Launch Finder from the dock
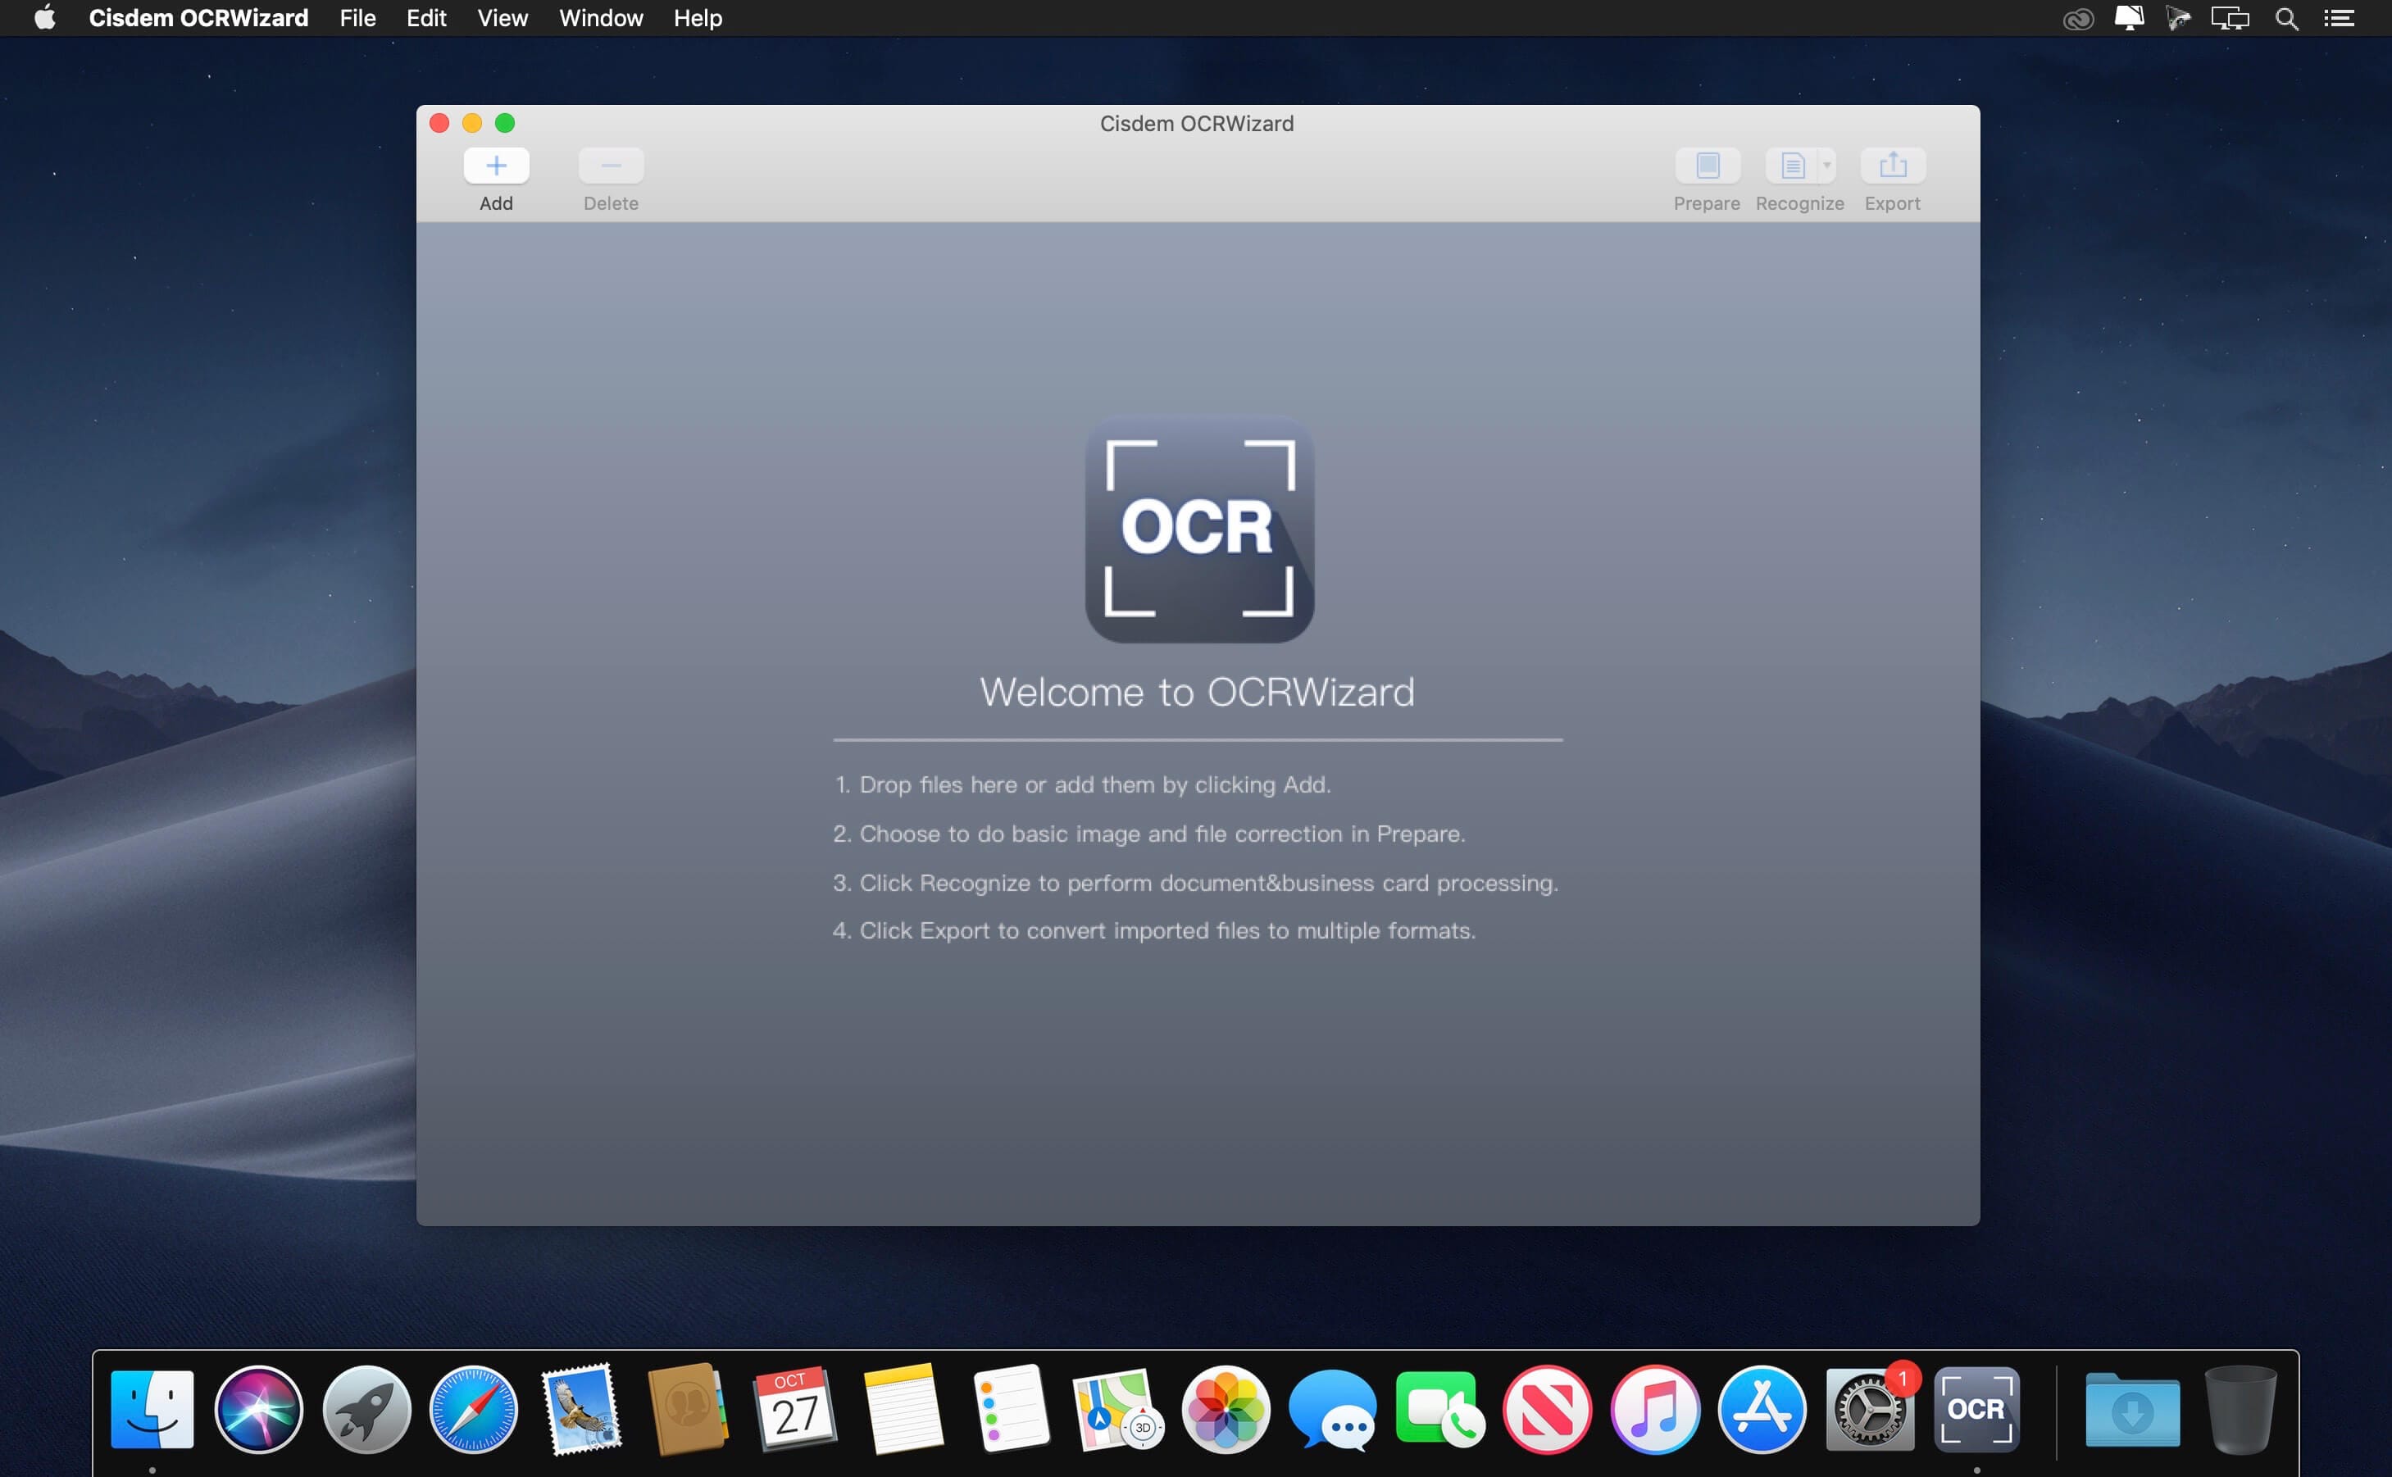Image resolution: width=2392 pixels, height=1477 pixels. (x=152, y=1409)
